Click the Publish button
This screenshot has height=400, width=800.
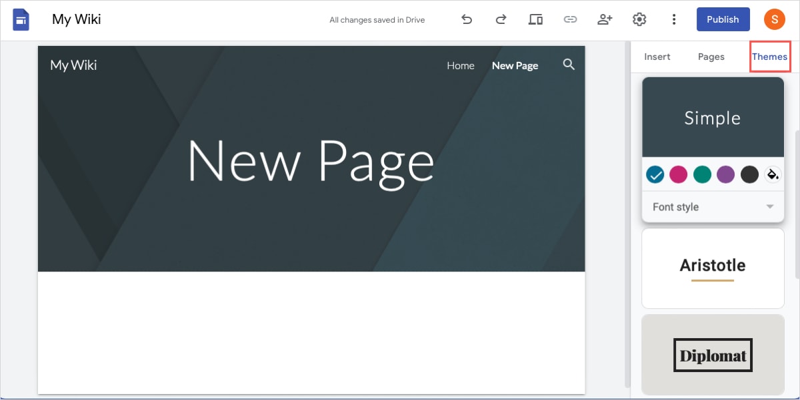click(723, 19)
